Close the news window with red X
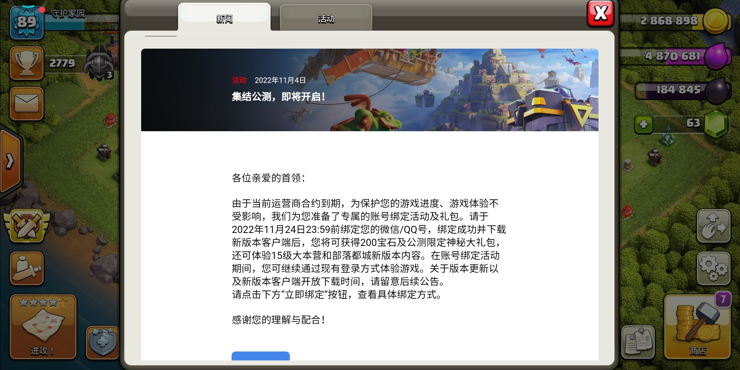740x370 pixels. click(x=601, y=14)
